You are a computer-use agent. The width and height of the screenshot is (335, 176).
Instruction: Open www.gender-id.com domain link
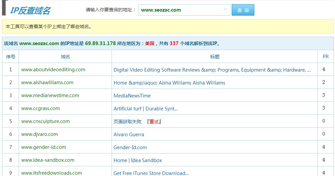click(x=43, y=147)
